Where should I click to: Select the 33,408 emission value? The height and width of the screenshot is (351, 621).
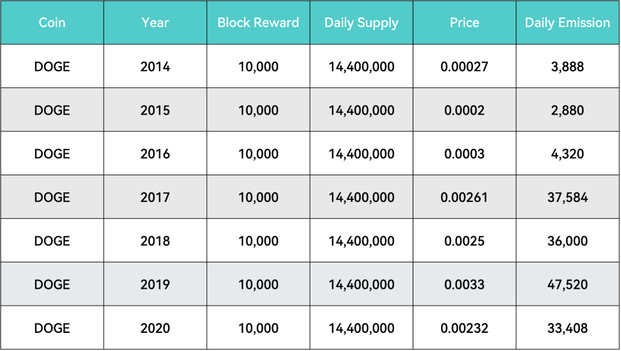[x=567, y=328]
